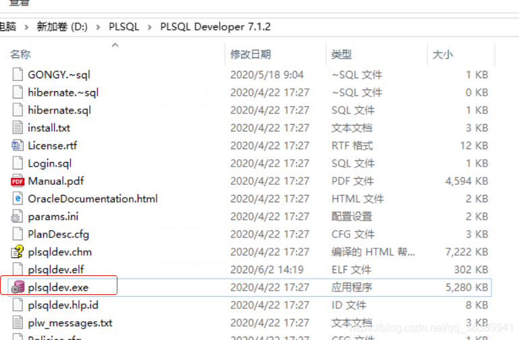
Task: Sort by the 名称 column header
Action: pyautogui.click(x=20, y=54)
